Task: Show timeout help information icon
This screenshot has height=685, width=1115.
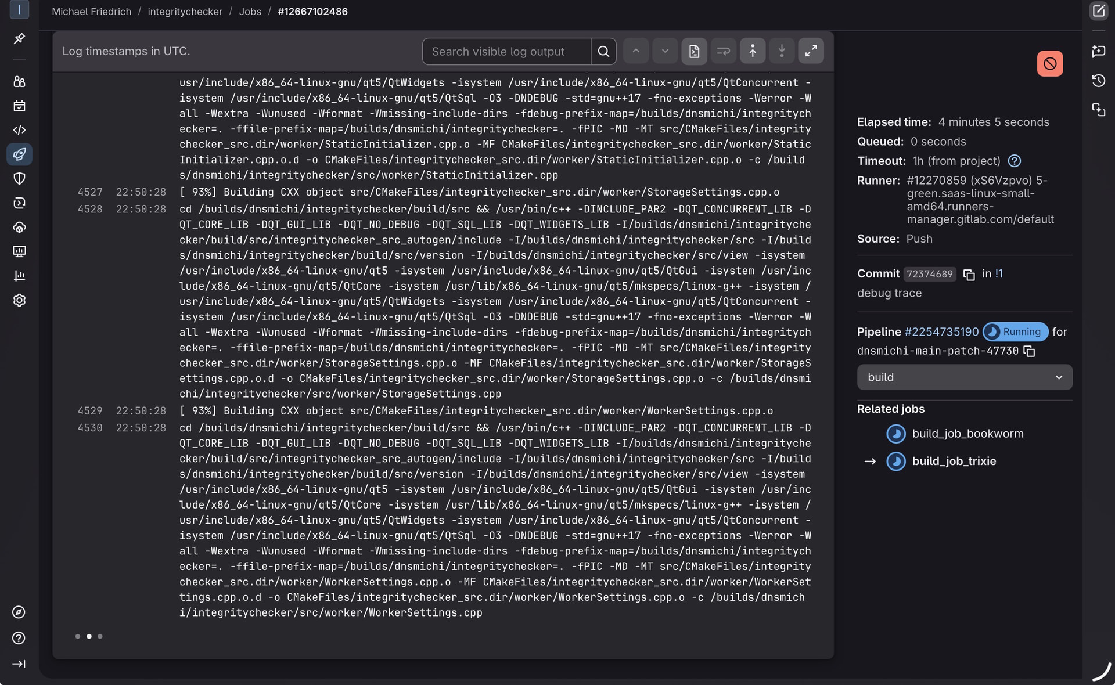Action: click(1014, 161)
